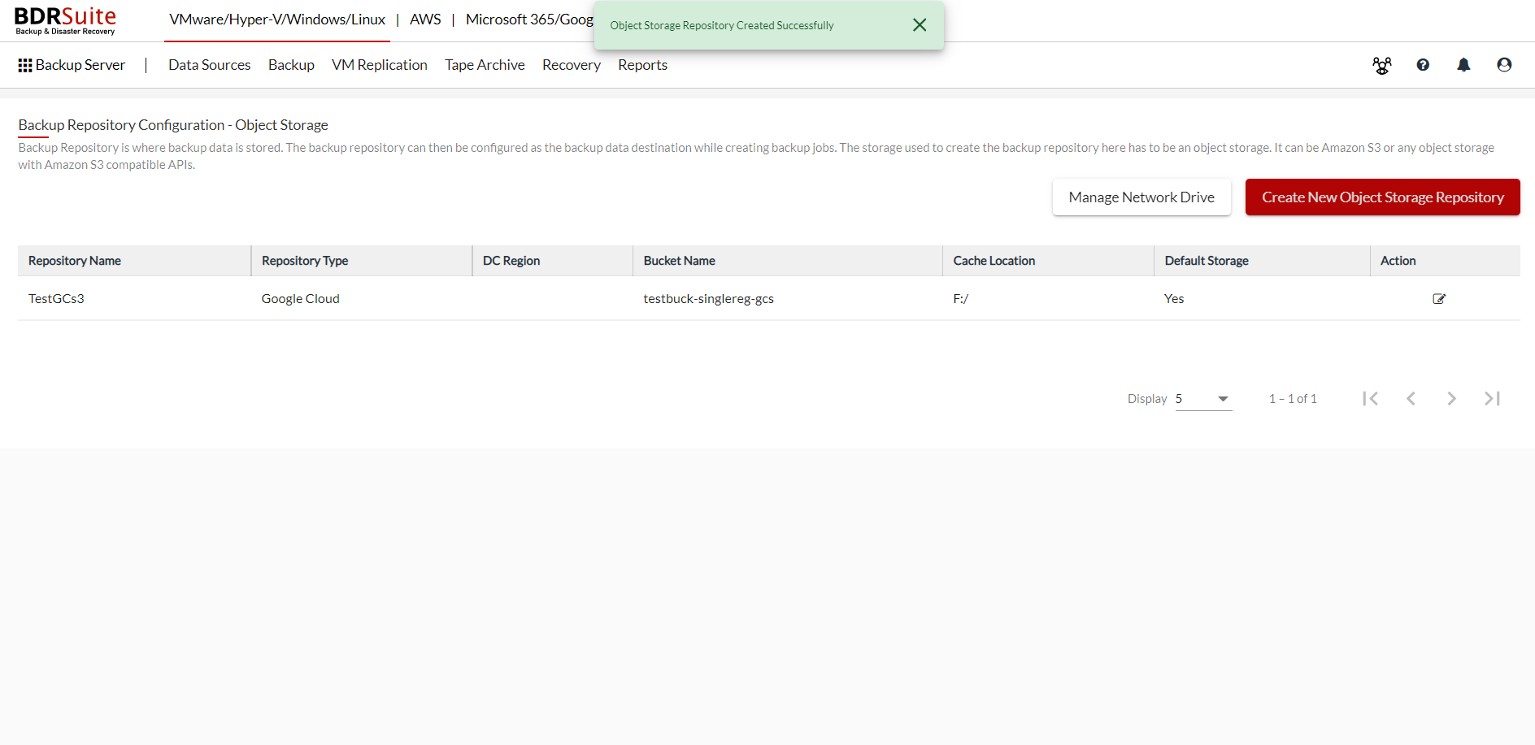
Task: Open the help question mark icon
Action: [x=1423, y=65]
